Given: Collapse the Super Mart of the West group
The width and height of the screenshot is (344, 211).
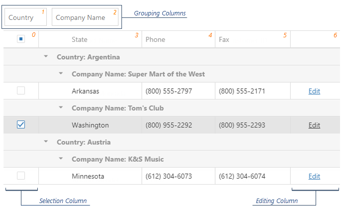Looking at the screenshot, I should 61,74.
